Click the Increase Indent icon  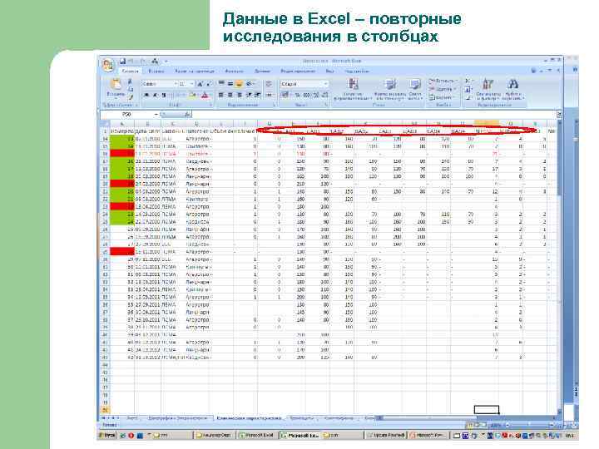pyautogui.click(x=258, y=95)
